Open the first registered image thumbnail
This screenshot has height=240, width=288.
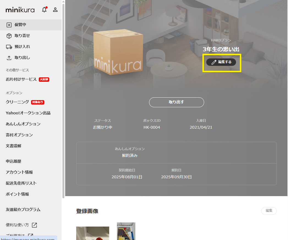93,233
